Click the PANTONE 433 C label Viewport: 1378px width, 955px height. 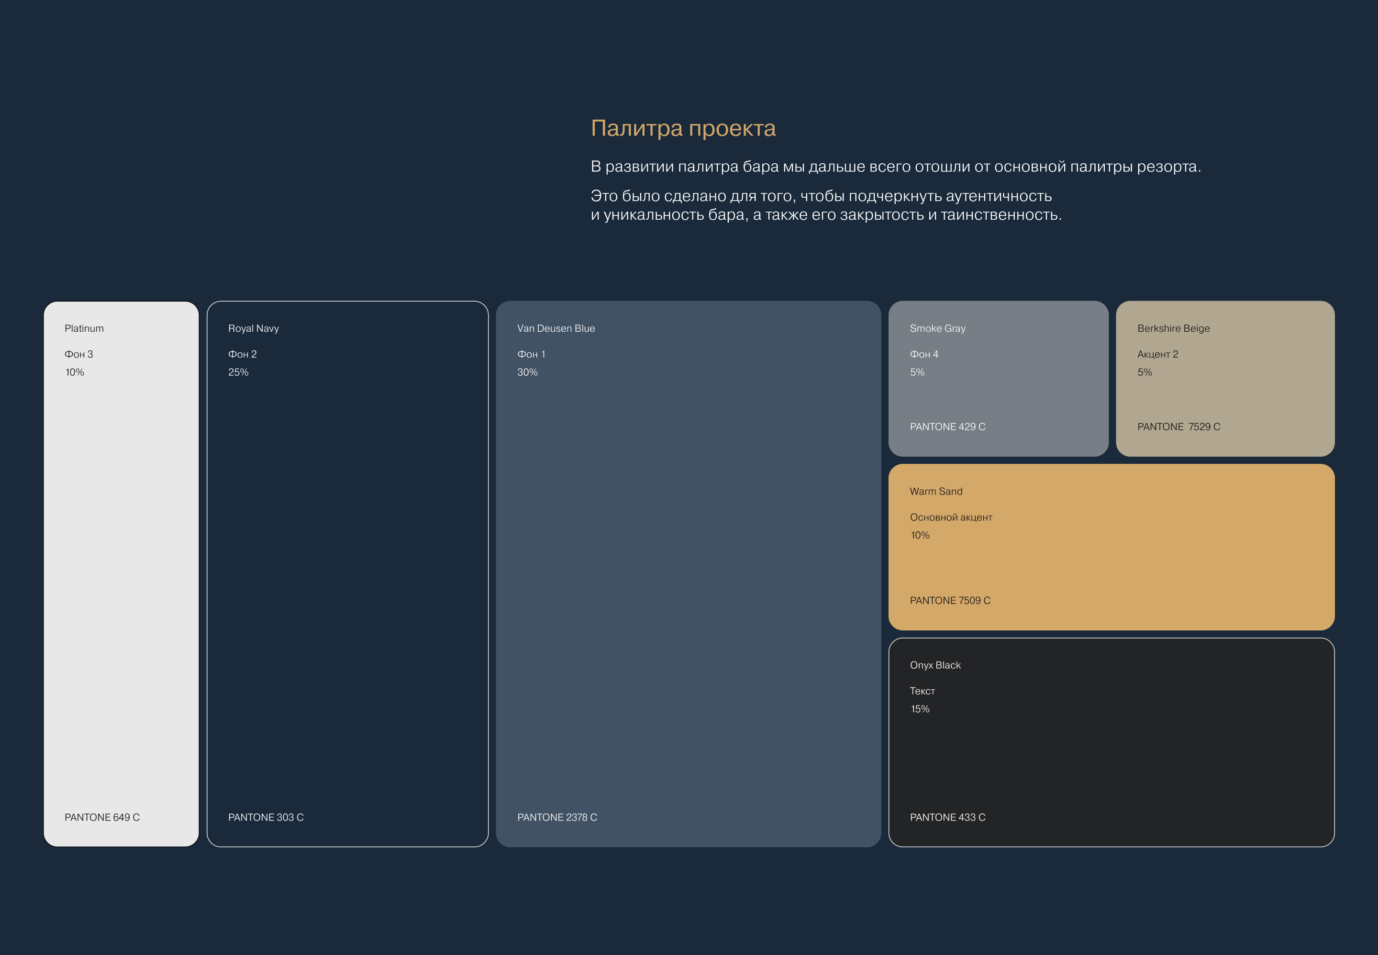[947, 817]
